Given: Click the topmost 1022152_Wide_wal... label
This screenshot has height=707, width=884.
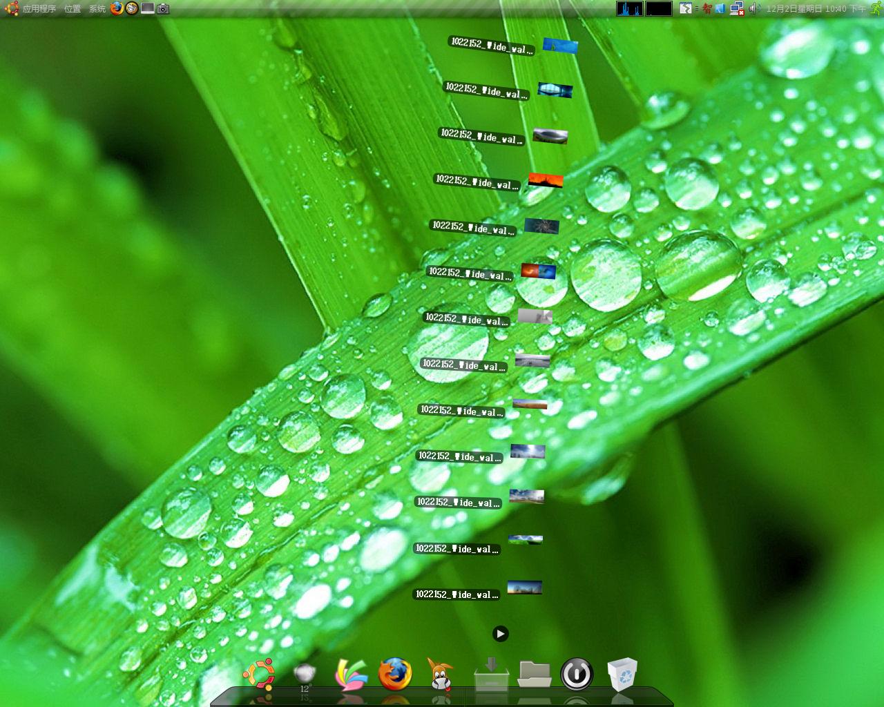Looking at the screenshot, I should [492, 46].
